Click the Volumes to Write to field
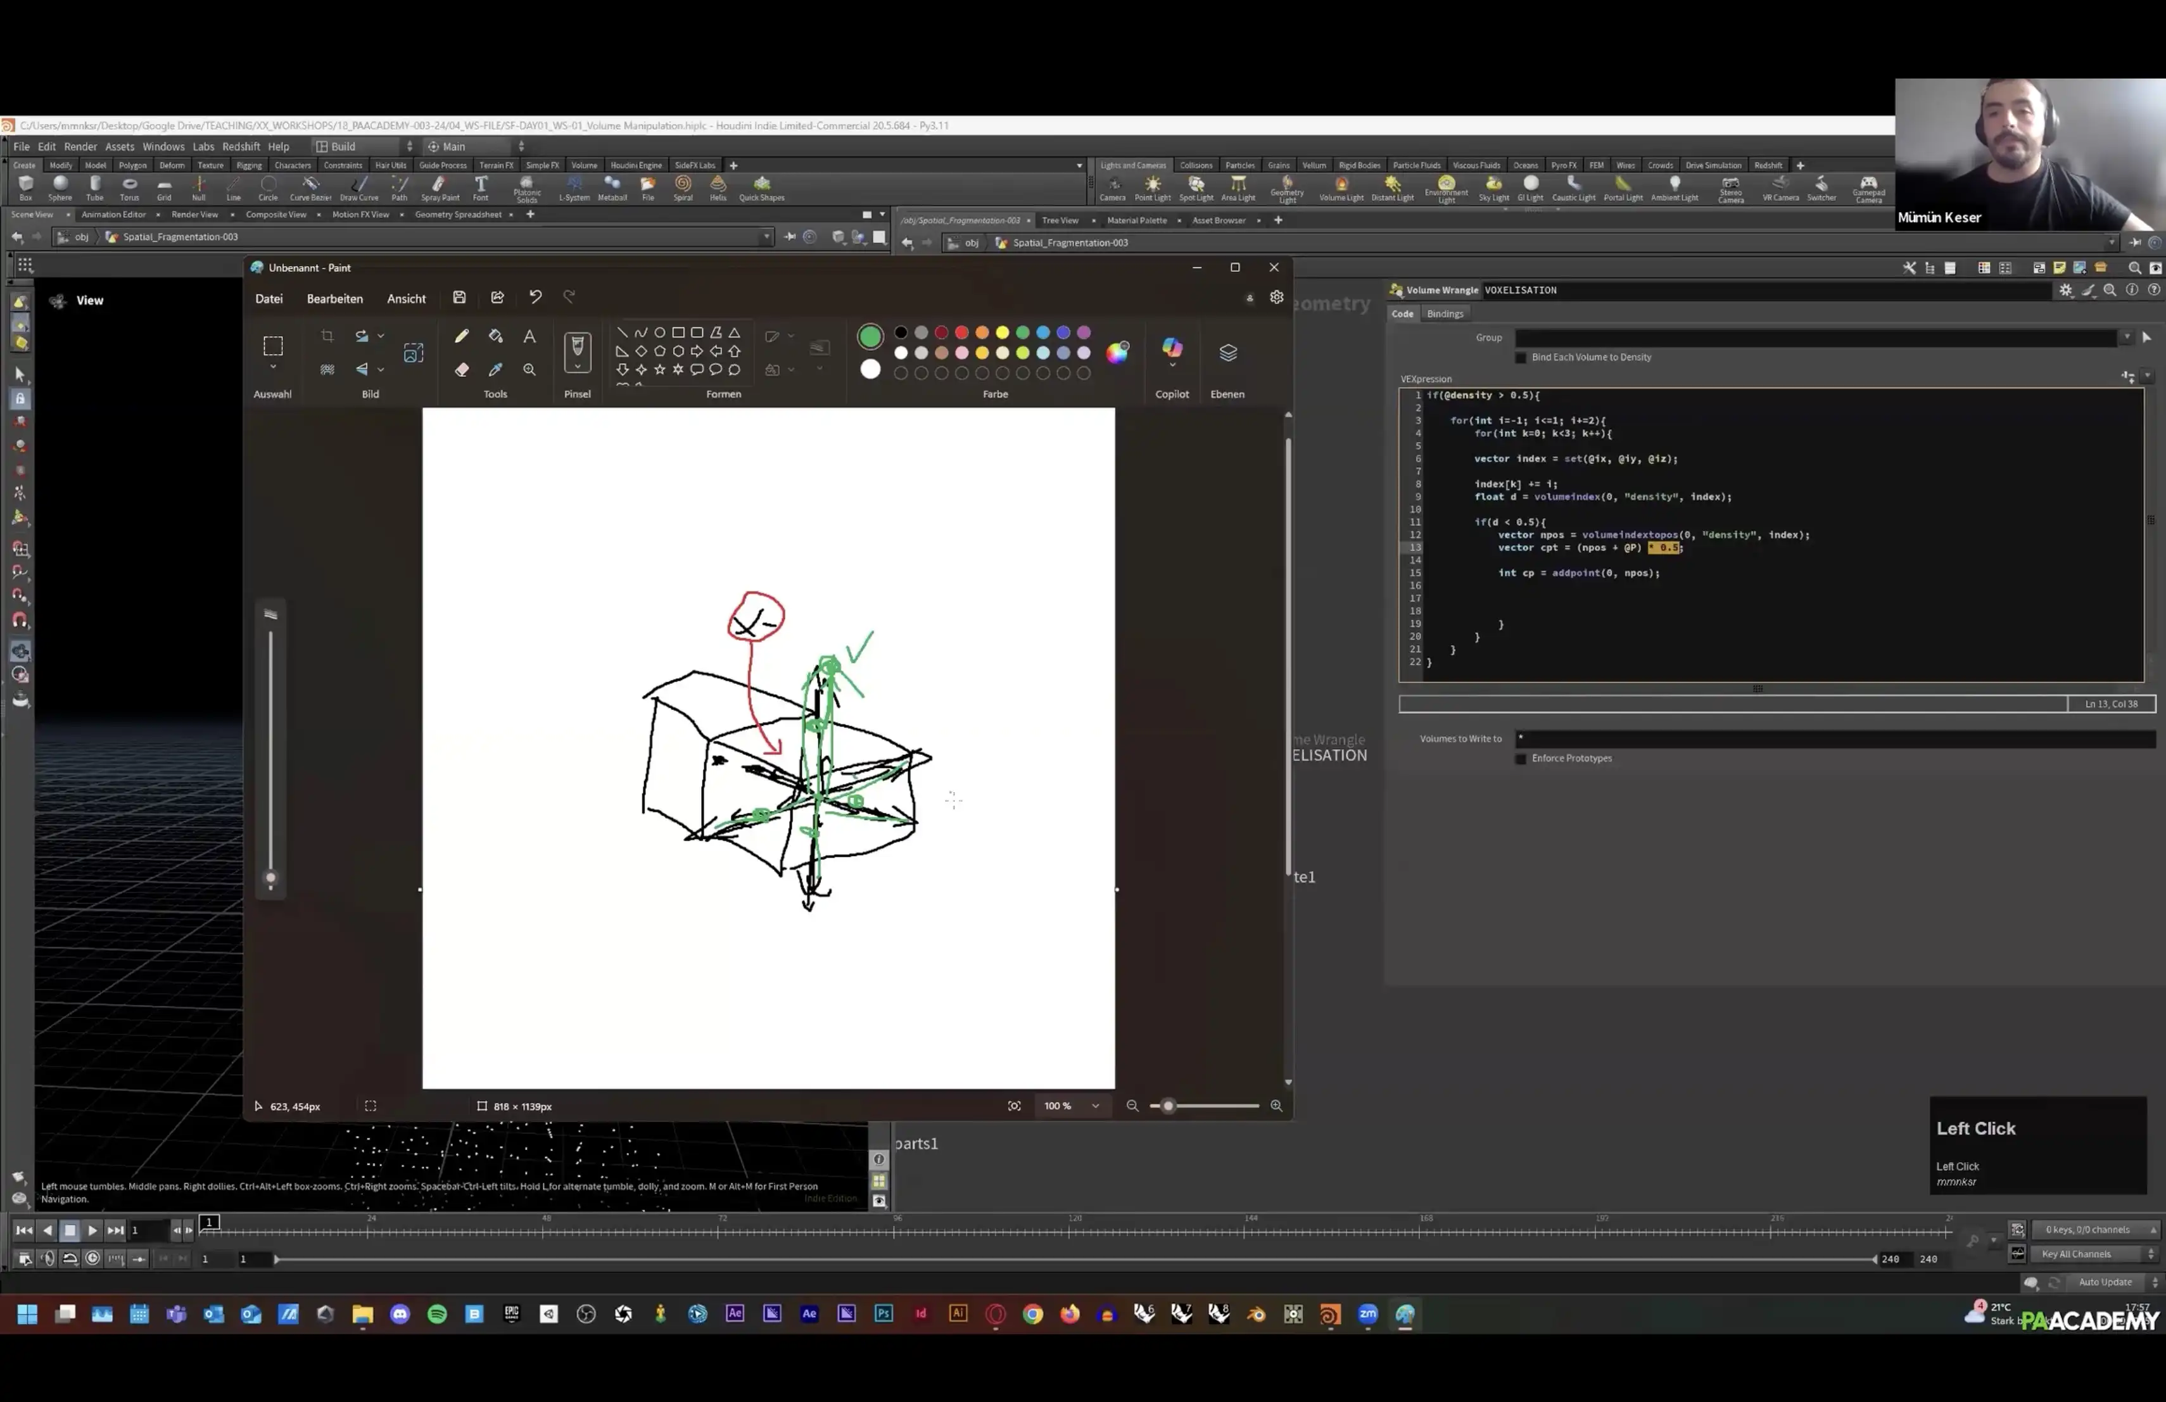Image resolution: width=2166 pixels, height=1402 pixels. pos(1834,739)
